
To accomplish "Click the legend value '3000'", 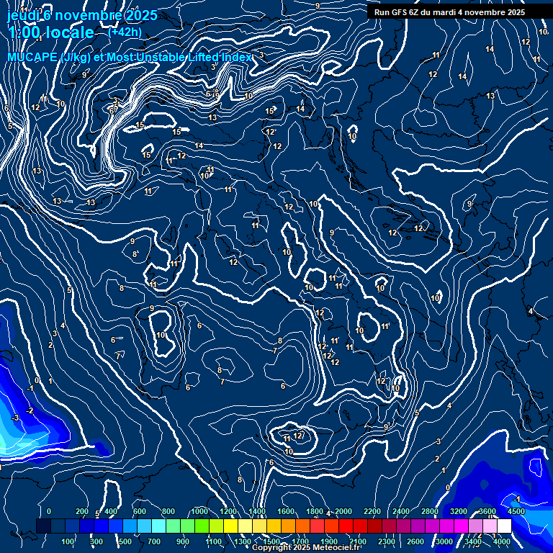I will pos(444,541).
